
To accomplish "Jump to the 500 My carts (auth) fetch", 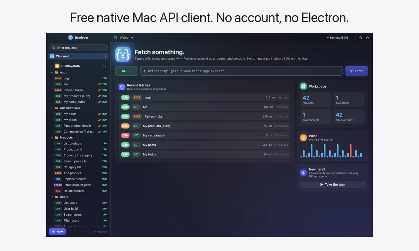I will (x=205, y=135).
